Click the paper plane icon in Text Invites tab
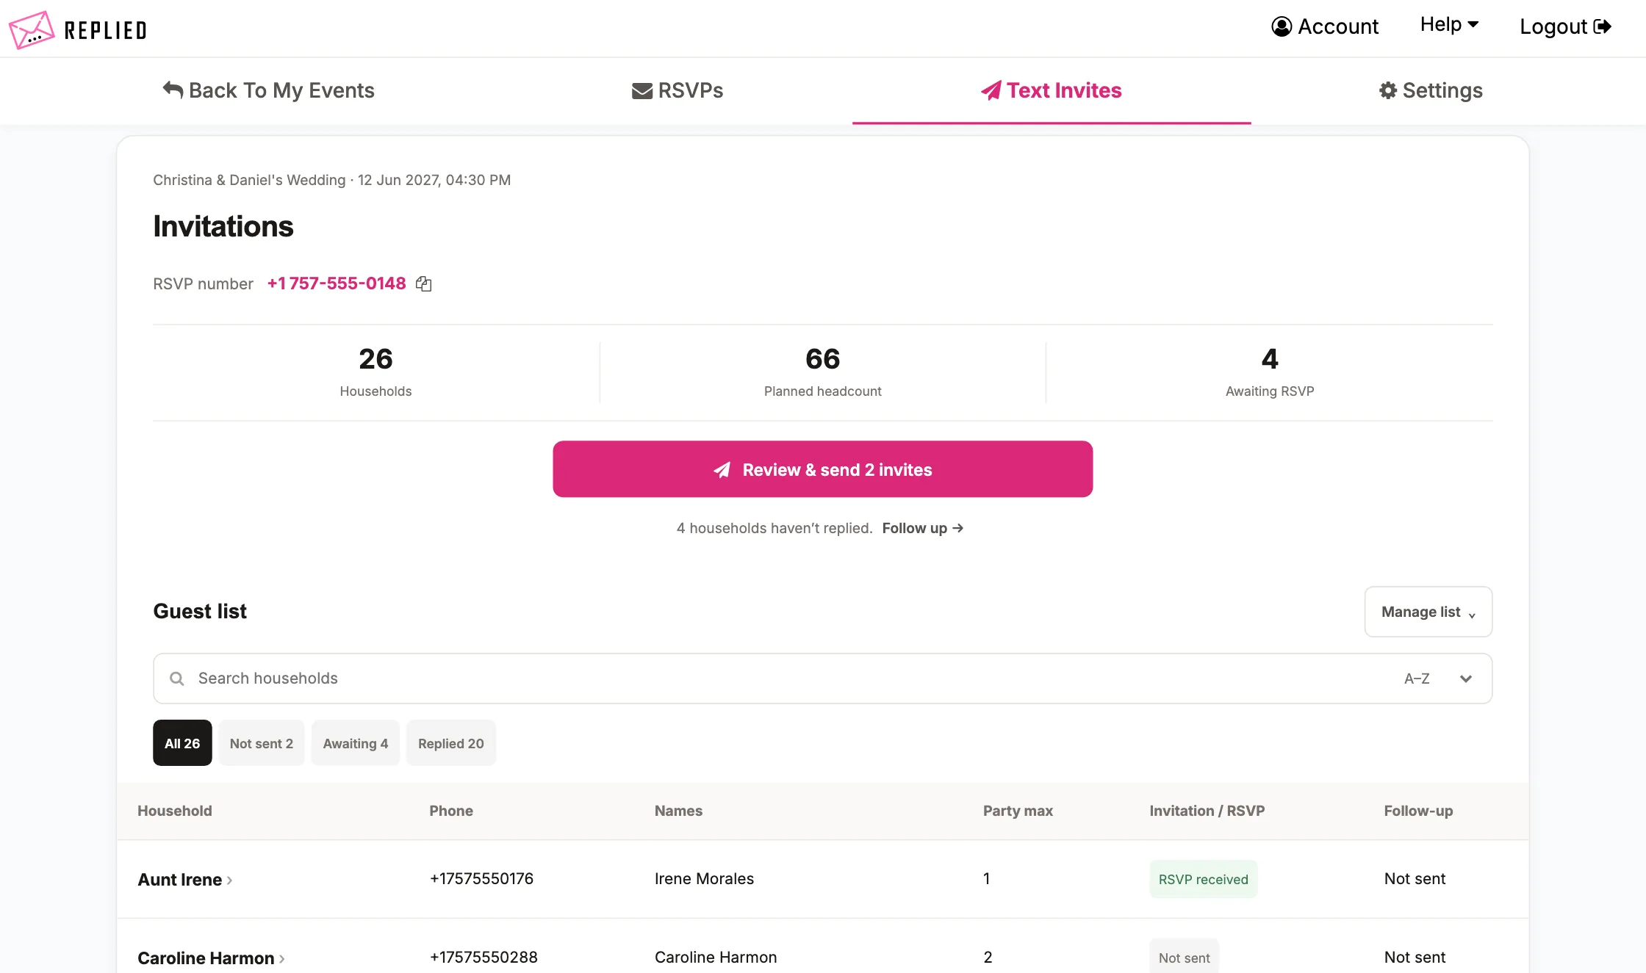Screen dimensions: 1646x973 [991, 90]
